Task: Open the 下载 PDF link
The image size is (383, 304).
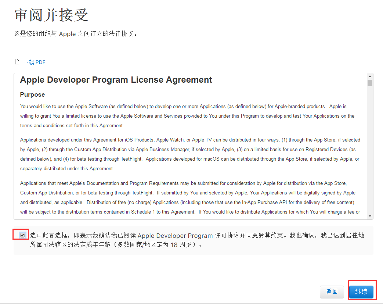Action: click(x=35, y=62)
